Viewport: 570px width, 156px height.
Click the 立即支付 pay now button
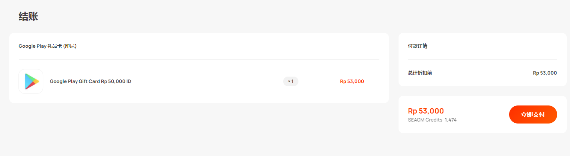(533, 115)
